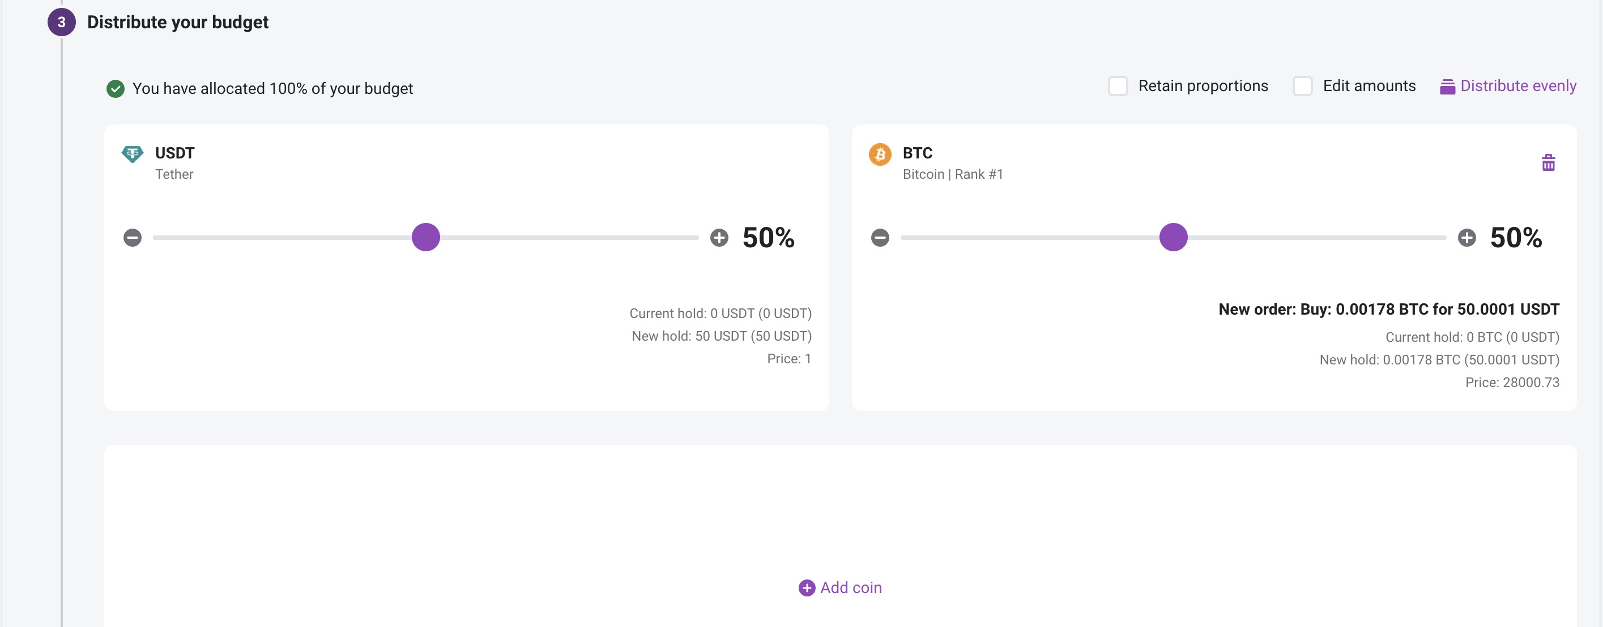Viewport: 1603px width, 627px height.
Task: Increase BTC allocation with plus icon
Action: tap(1466, 237)
